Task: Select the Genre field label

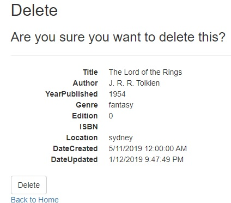Action: click(87, 105)
